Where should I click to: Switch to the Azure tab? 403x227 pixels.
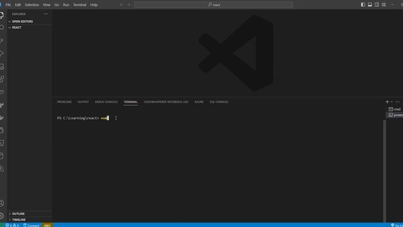pos(199,102)
